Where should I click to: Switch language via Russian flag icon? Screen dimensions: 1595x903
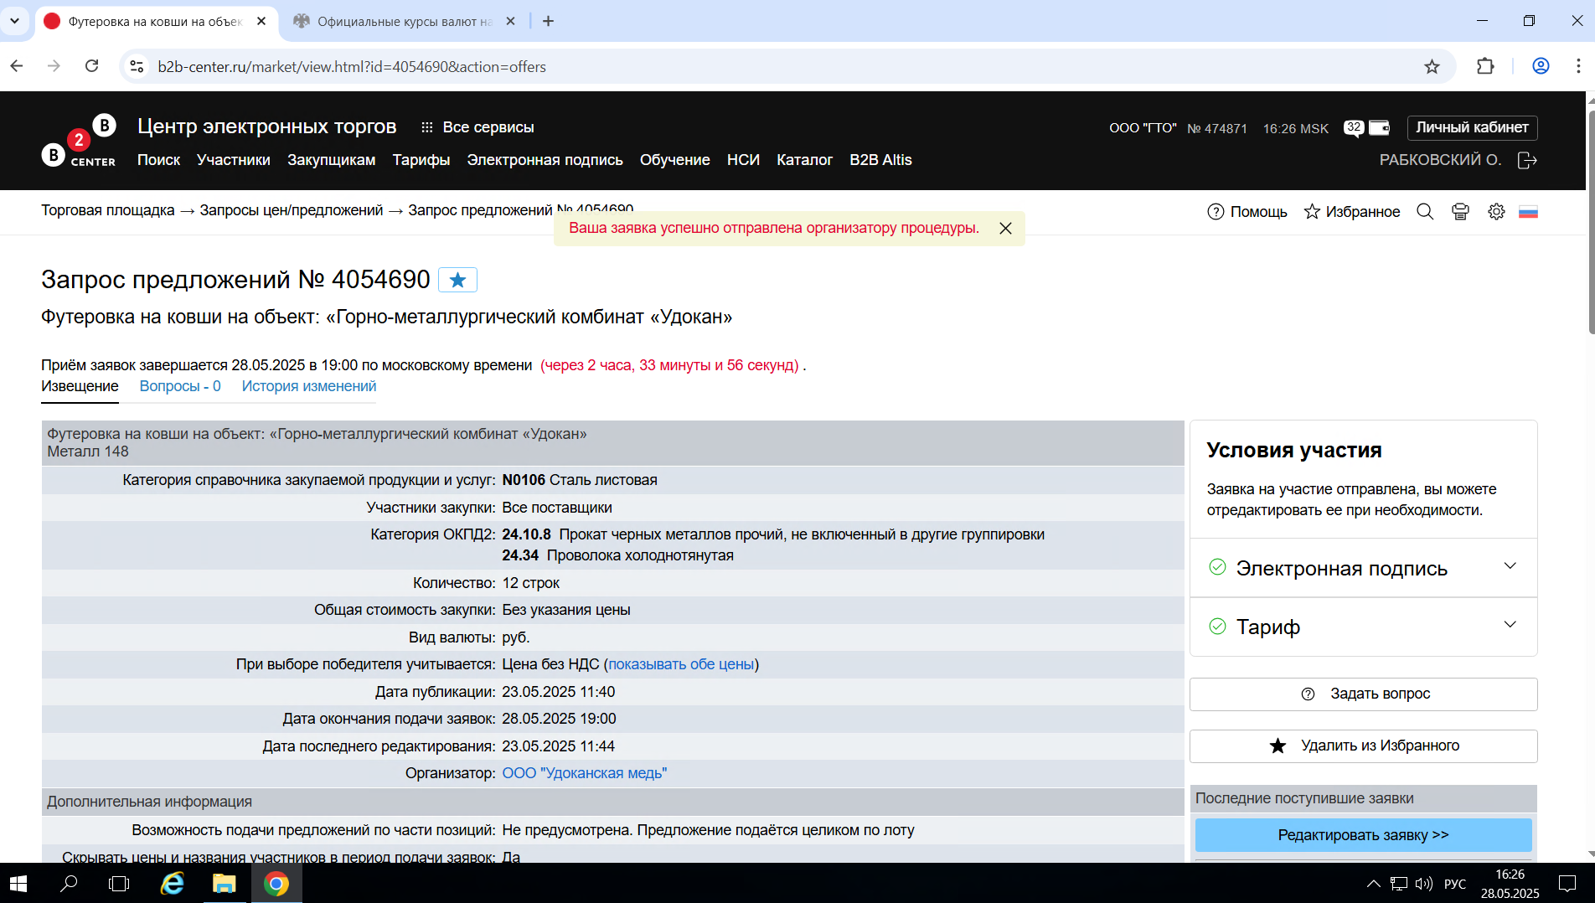click(x=1528, y=212)
